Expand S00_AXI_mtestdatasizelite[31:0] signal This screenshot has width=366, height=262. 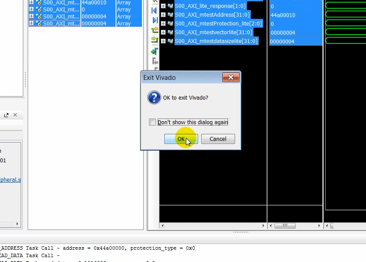click(x=163, y=41)
